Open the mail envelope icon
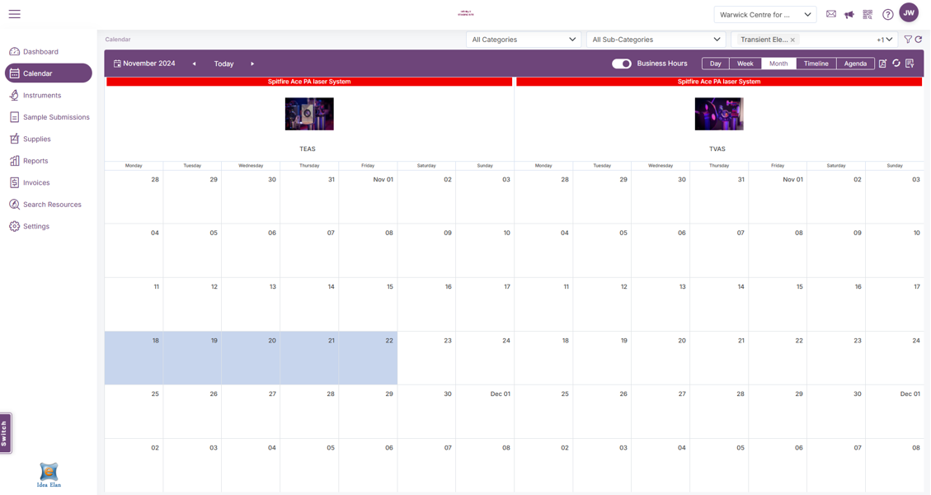This screenshot has height=495, width=931. tap(830, 14)
